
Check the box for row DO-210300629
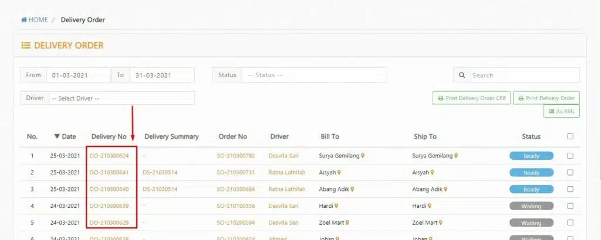(x=570, y=222)
